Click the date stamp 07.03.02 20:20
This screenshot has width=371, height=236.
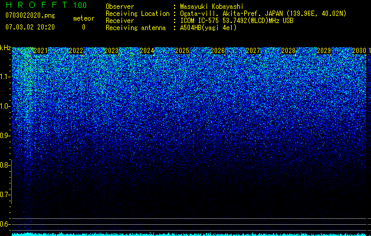(x=30, y=27)
